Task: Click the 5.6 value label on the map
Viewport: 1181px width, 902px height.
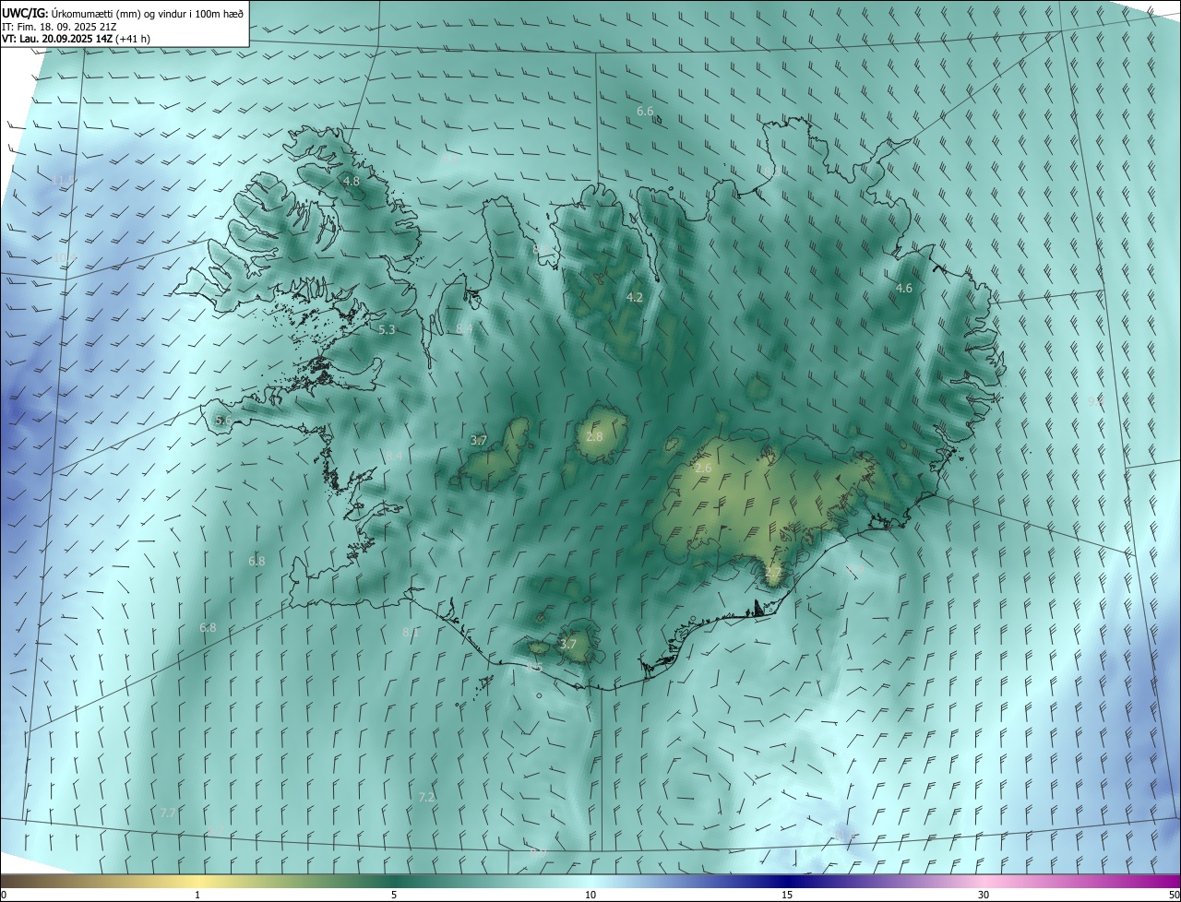Action: 223,420
